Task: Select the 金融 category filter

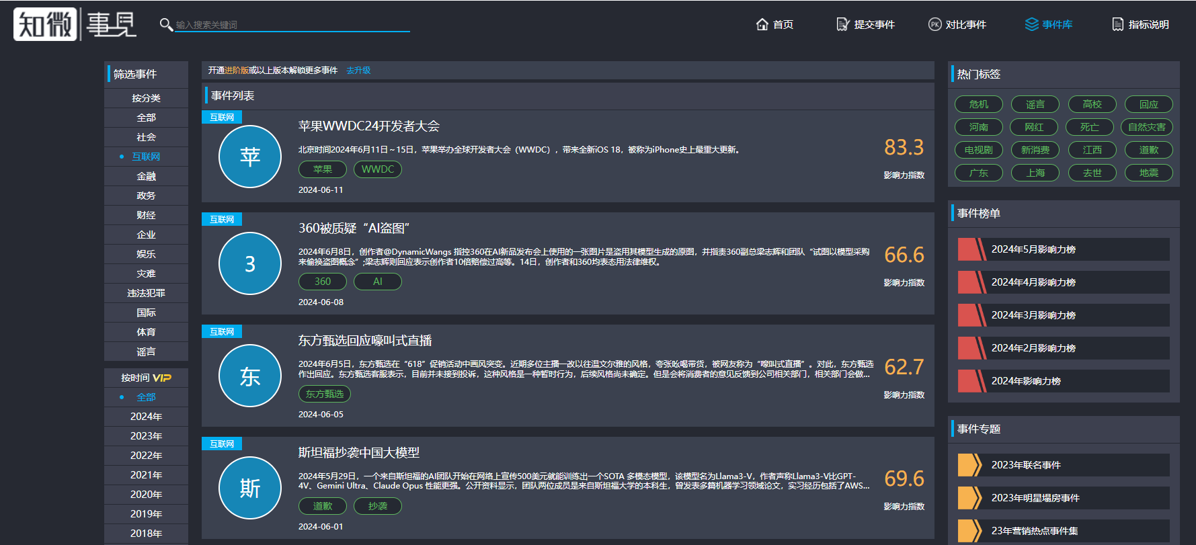Action: [146, 176]
